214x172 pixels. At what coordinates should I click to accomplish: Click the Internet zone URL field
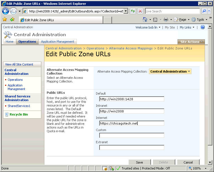[132, 123]
